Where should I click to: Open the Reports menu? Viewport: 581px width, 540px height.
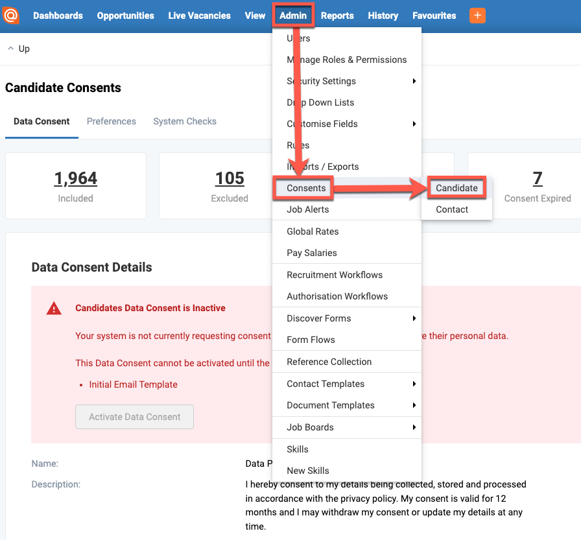point(337,15)
